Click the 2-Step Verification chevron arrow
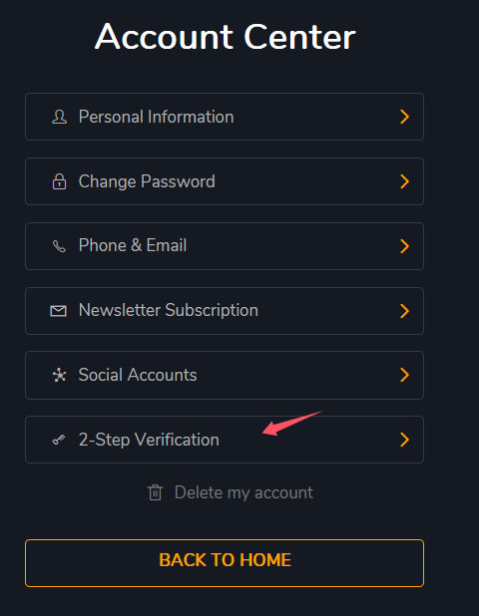The image size is (479, 616). [405, 440]
